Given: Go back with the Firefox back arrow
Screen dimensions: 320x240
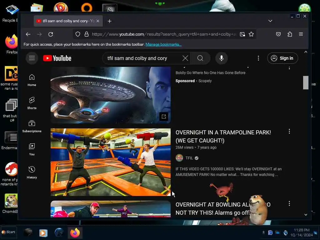Looking at the screenshot, I should click(x=28, y=34).
